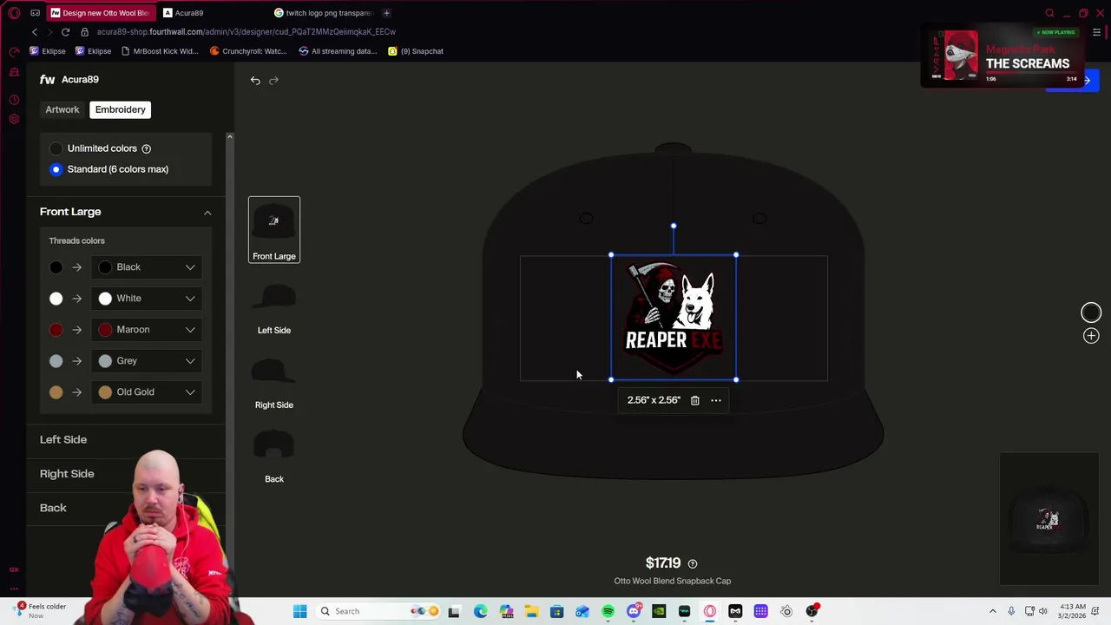This screenshot has width=1111, height=625.
Task: Click the help icon beside Unlimited colors
Action: pyautogui.click(x=146, y=148)
